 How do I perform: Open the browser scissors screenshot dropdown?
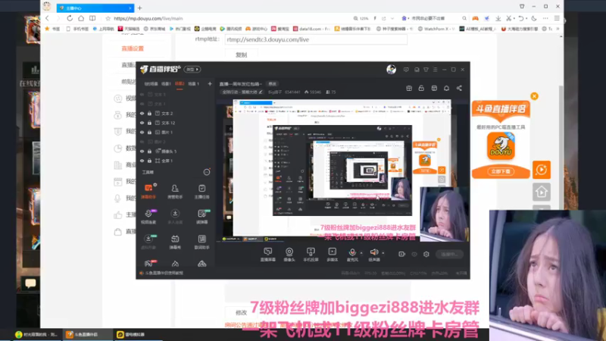[515, 18]
